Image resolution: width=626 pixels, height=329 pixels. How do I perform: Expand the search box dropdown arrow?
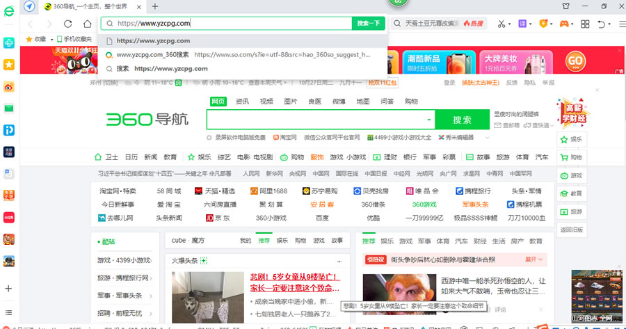(x=429, y=120)
